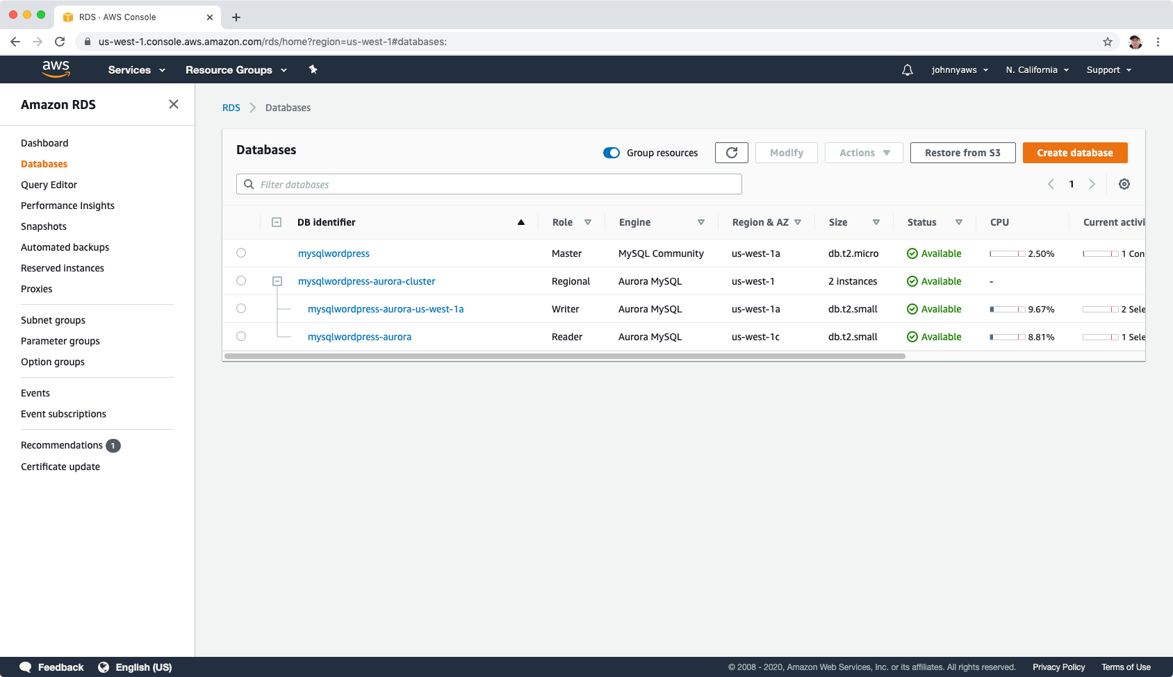Open Privacy Policy footer link
1173x677 pixels.
point(1058,667)
